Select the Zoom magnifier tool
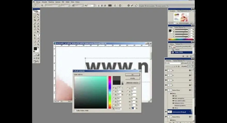227x123 pixels. click(x=38, y=44)
